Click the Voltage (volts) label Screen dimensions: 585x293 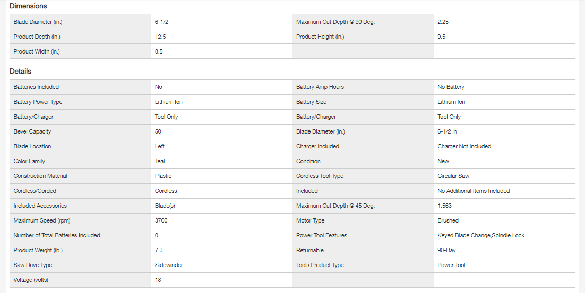[33, 280]
